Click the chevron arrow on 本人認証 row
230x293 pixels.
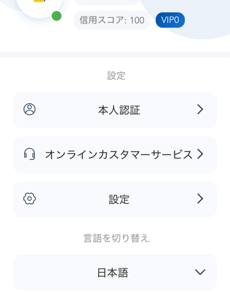click(200, 109)
